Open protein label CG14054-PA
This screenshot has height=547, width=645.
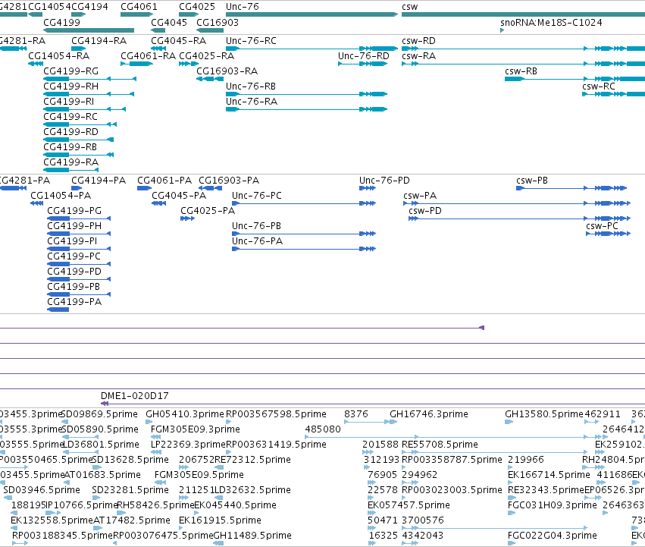61,196
